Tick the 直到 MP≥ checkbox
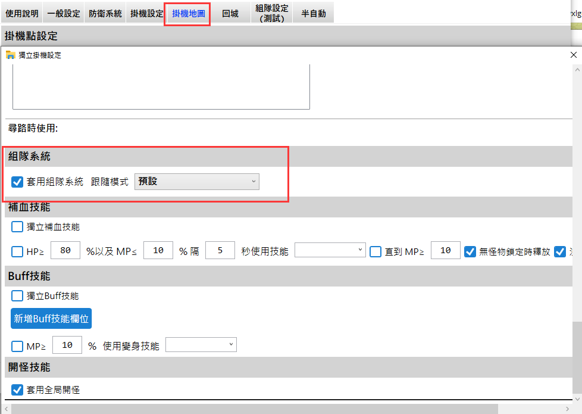Viewport: 582px width, 414px height. 376,251
